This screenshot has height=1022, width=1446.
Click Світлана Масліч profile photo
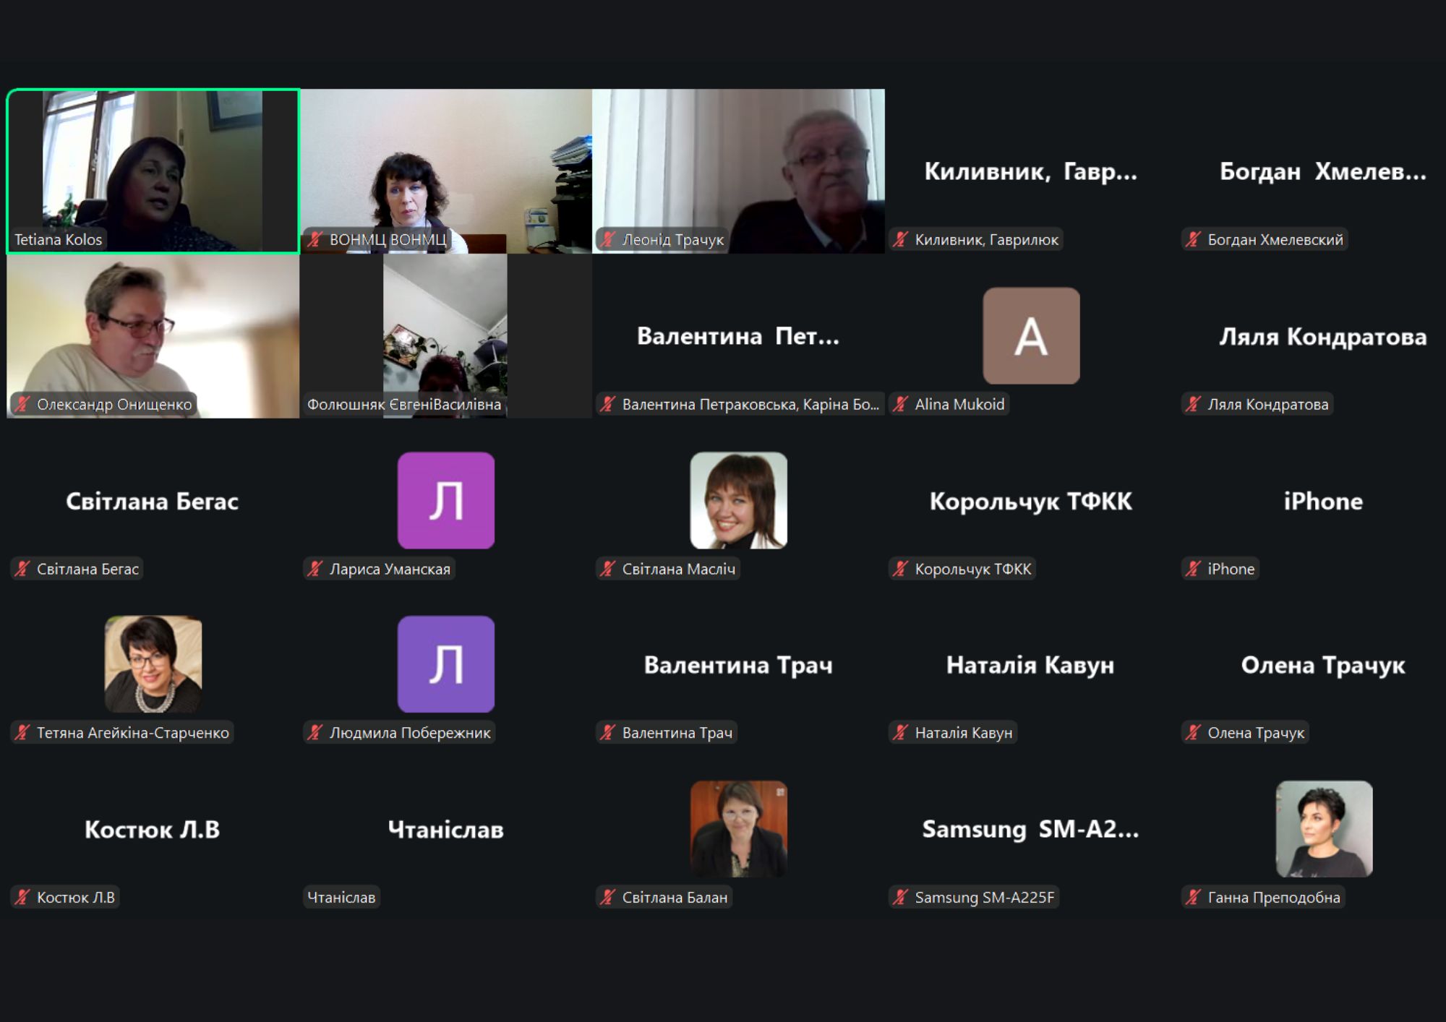738,500
